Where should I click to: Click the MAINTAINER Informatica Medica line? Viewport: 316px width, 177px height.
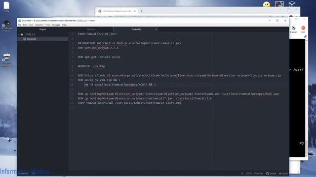point(129,43)
